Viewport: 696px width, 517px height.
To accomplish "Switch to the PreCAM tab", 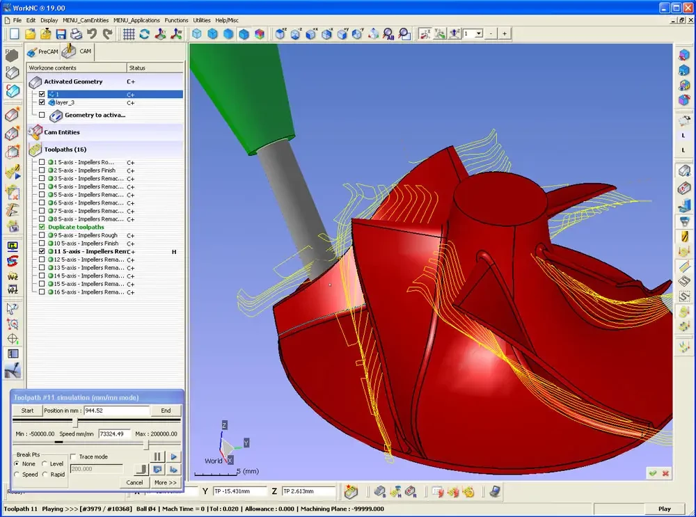I will [x=42, y=52].
